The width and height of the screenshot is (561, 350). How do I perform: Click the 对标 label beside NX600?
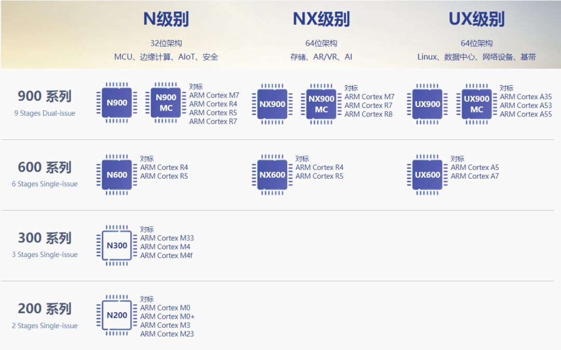pos(302,159)
